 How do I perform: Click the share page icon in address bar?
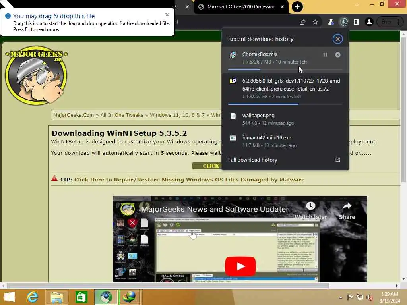302,22
